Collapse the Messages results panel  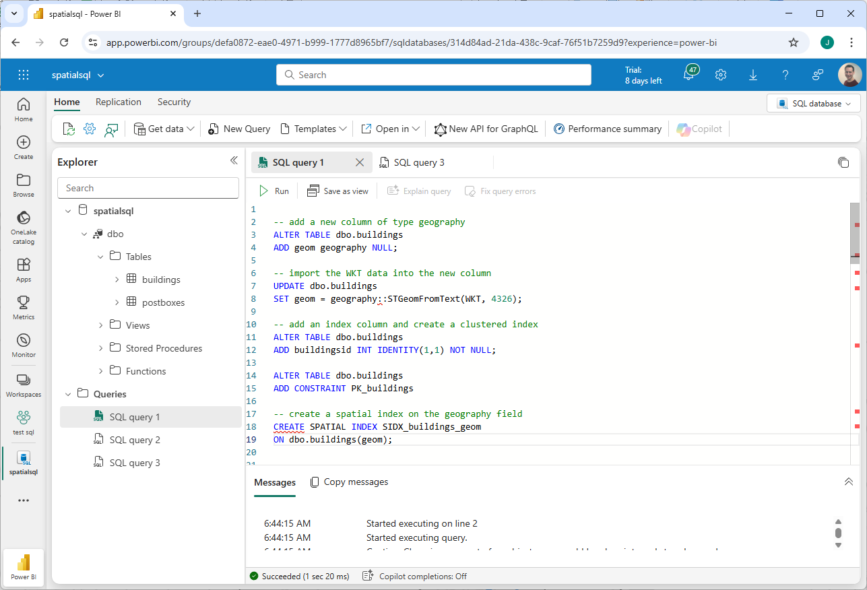[x=848, y=482]
